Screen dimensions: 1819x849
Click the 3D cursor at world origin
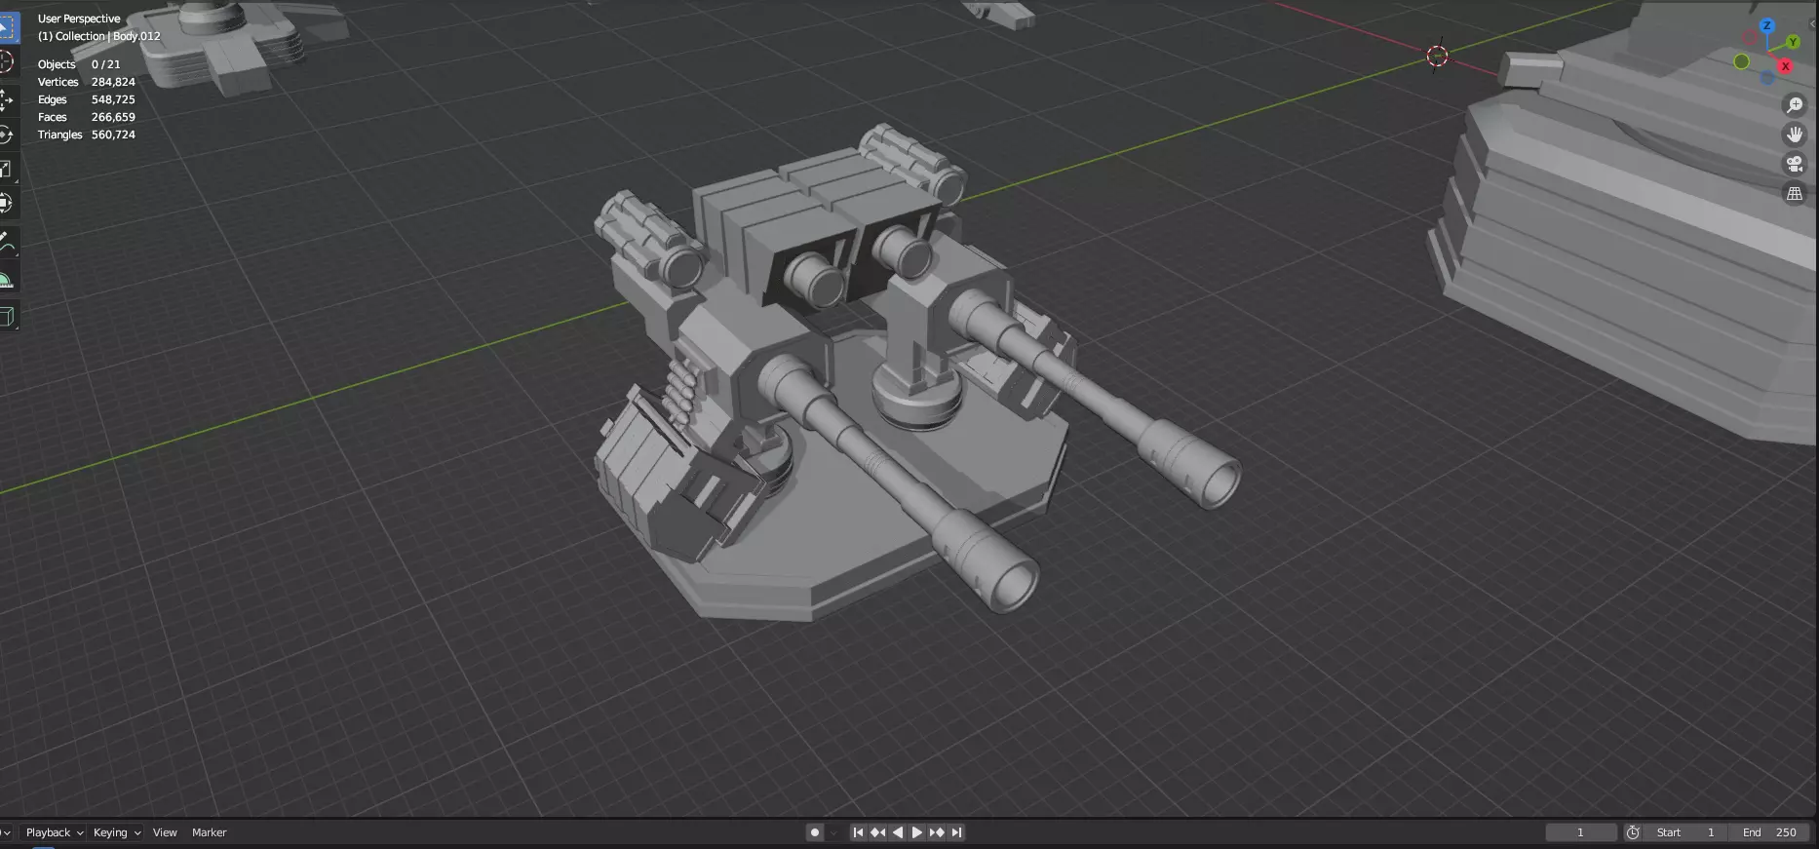1437,56
